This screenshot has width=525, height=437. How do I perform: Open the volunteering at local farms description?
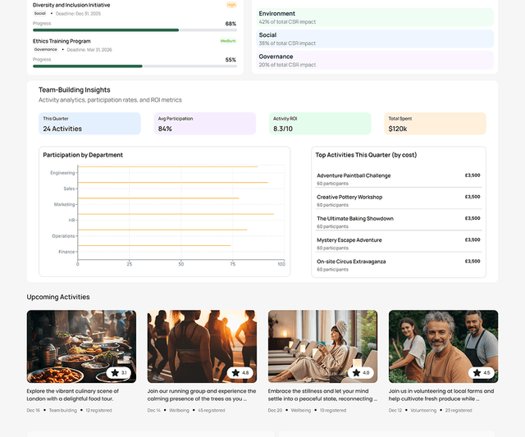[441, 395]
